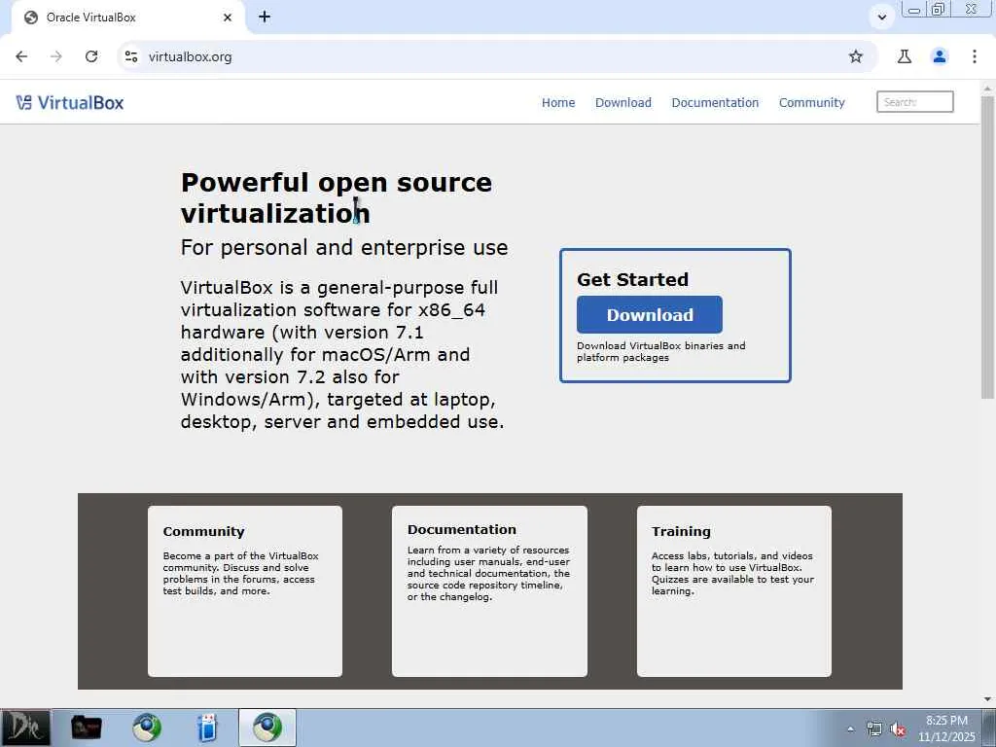The image size is (996, 747).
Task: Open a new tab with plus button
Action: (x=265, y=18)
